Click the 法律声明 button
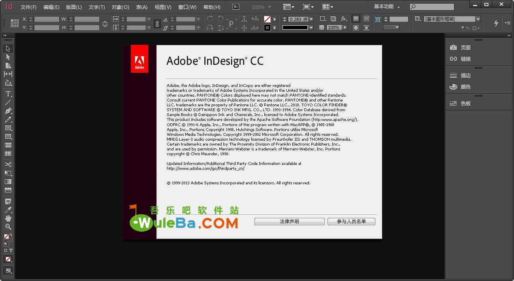514x281 pixels. point(289,222)
